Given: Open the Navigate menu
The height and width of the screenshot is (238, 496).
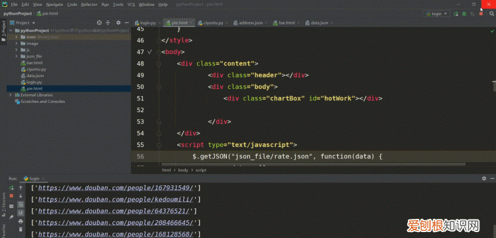Looking at the screenshot, I should (54, 5).
